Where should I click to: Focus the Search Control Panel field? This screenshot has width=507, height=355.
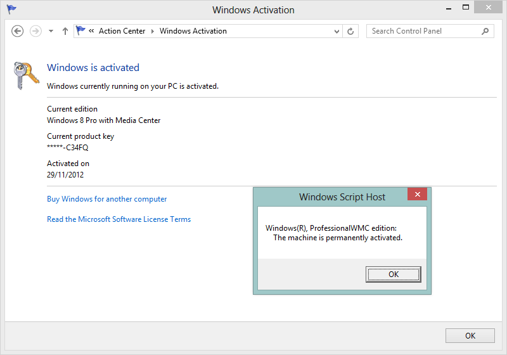[423, 31]
